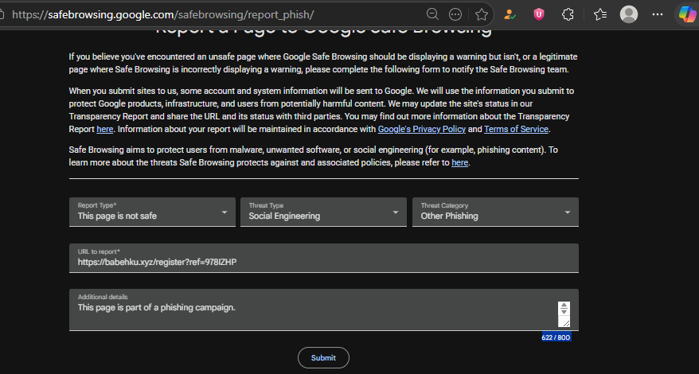699x374 pixels.
Task: Click the browser address bar URL
Action: coord(162,14)
